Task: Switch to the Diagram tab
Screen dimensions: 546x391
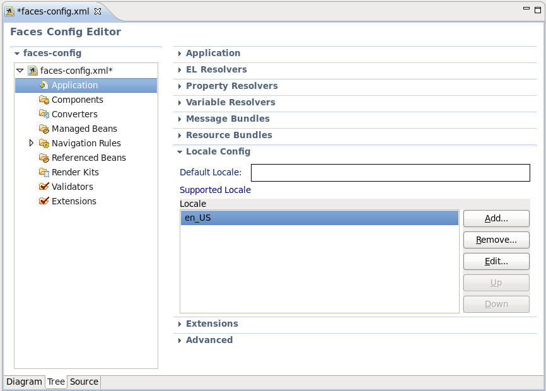Action: (24, 382)
